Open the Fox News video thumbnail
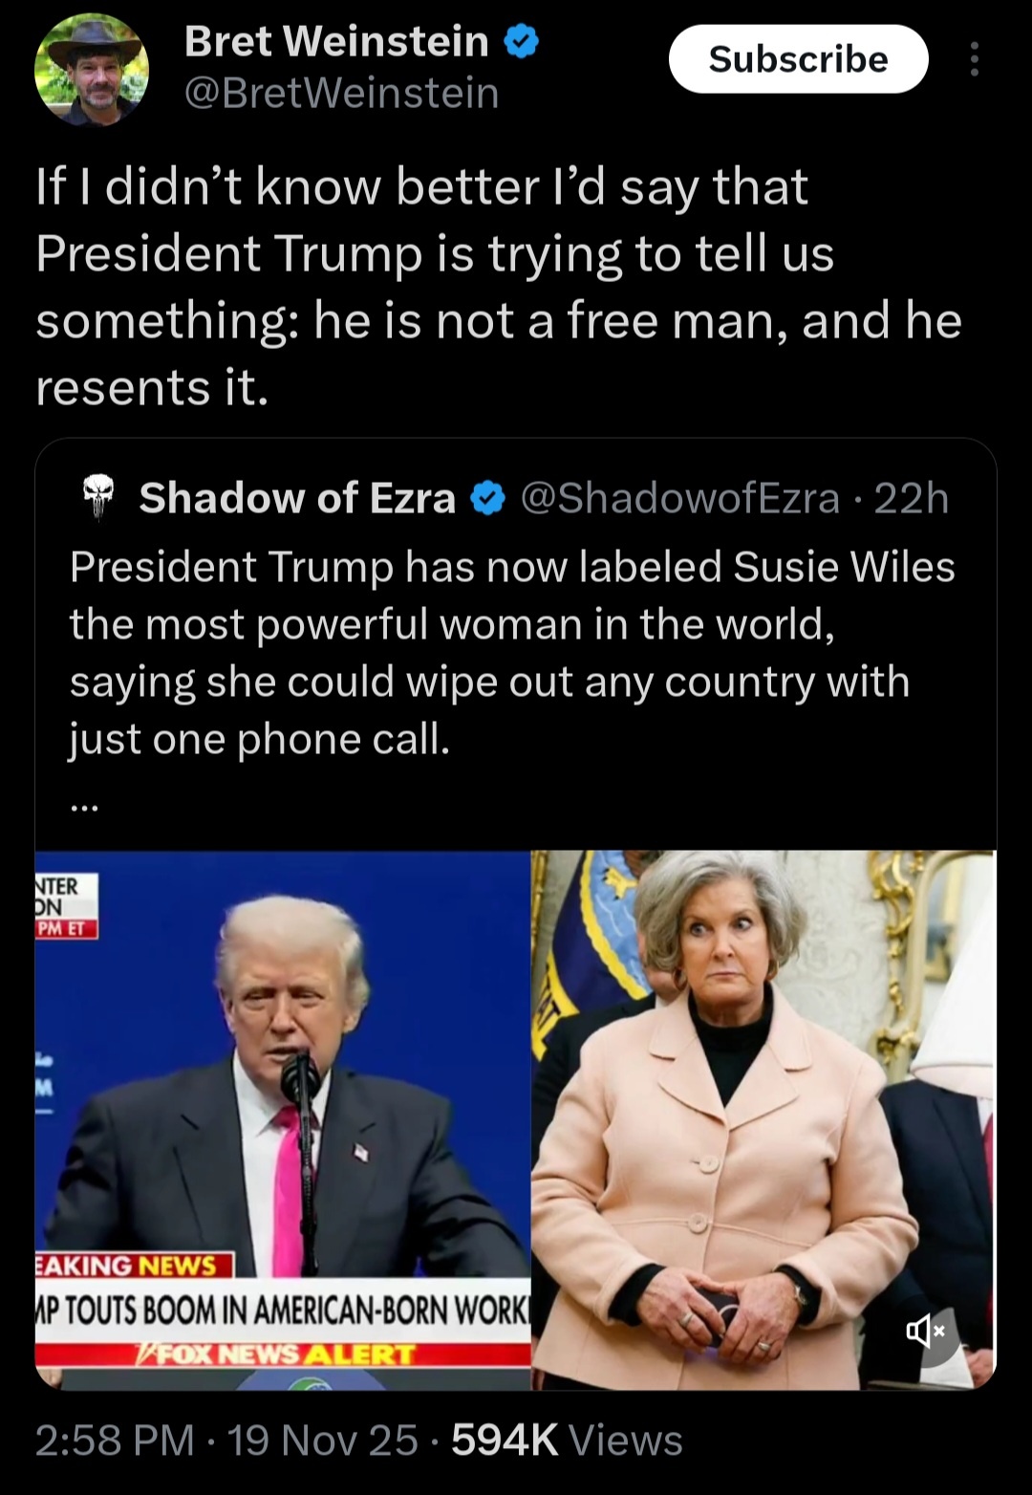This screenshot has width=1032, height=1495. click(283, 1119)
